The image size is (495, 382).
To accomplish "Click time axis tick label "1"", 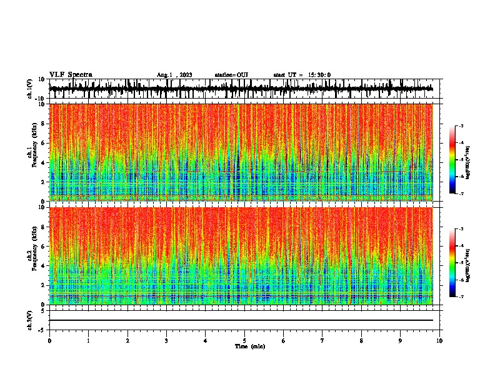I will (x=88, y=341).
